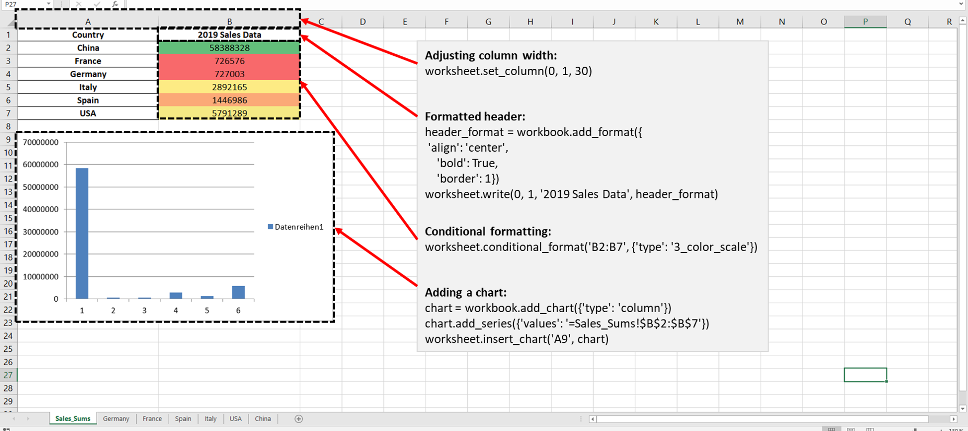Select column F header

tap(446, 22)
